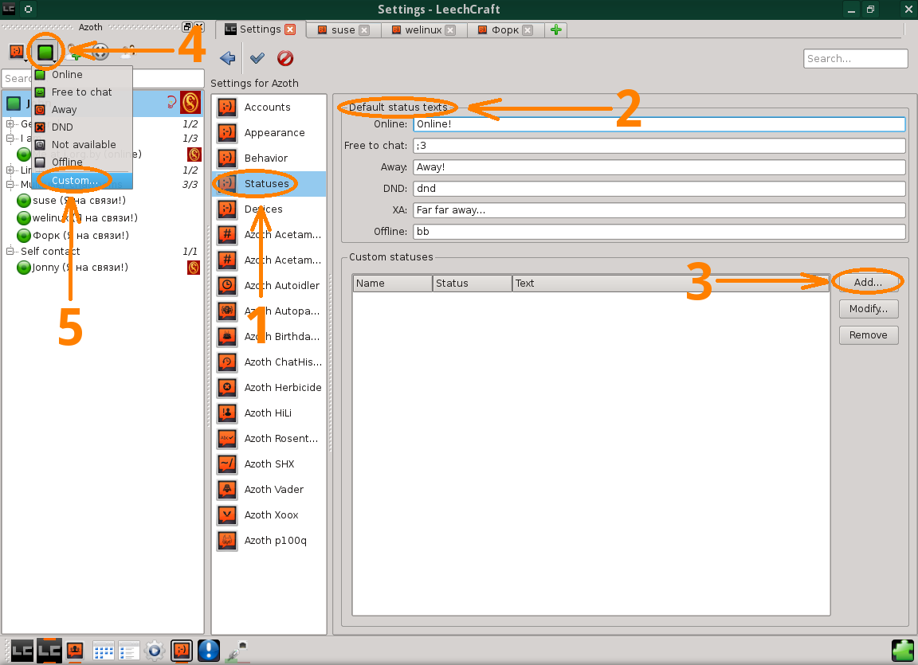The image size is (918, 665).
Task: Switch to the Форк tab
Action: (x=505, y=29)
